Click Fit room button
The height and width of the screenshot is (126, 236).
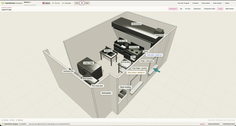click(x=188, y=9)
